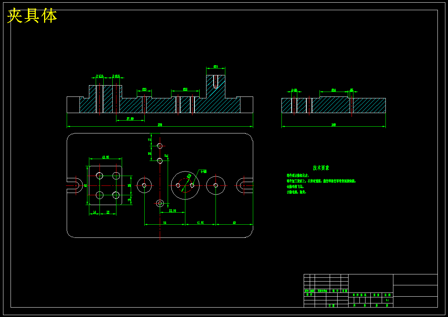Click the 22 dimension below the boss

(108, 212)
